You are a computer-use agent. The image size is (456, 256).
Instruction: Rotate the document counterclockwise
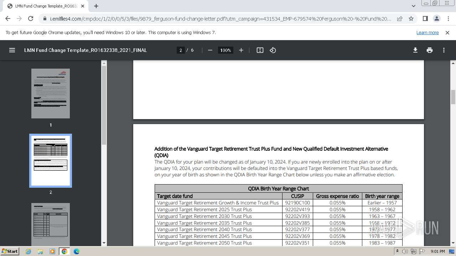pos(273,50)
